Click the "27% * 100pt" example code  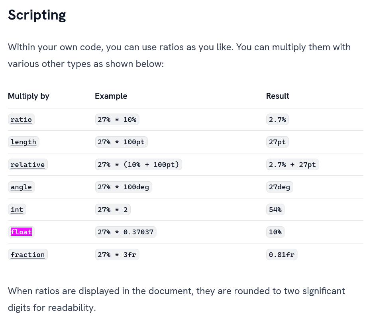[x=121, y=142]
